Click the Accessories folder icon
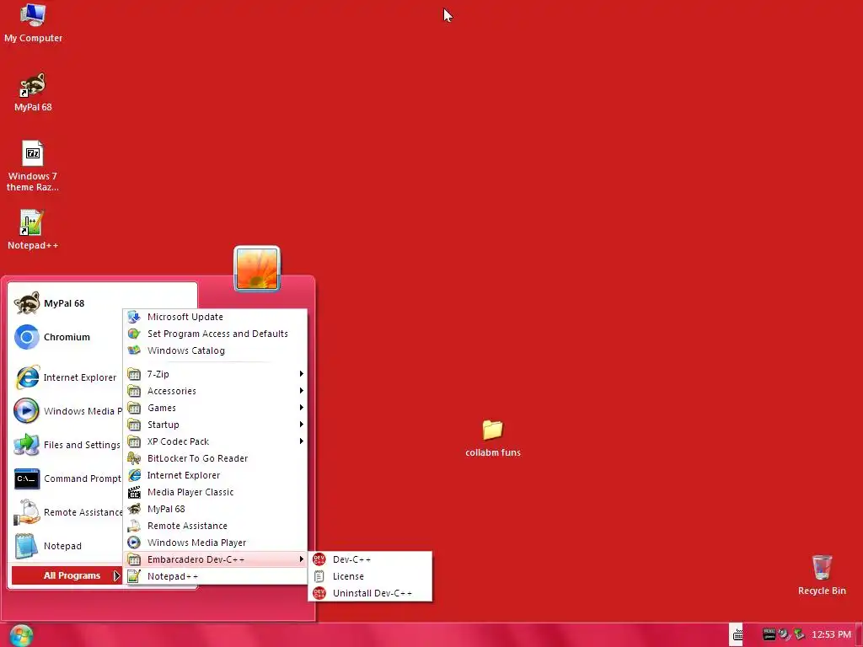Screen dimensions: 863x647 point(134,391)
